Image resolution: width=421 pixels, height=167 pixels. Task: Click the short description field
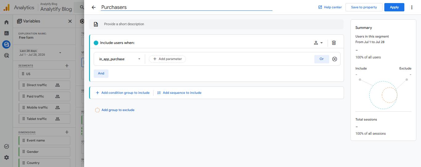click(216, 24)
